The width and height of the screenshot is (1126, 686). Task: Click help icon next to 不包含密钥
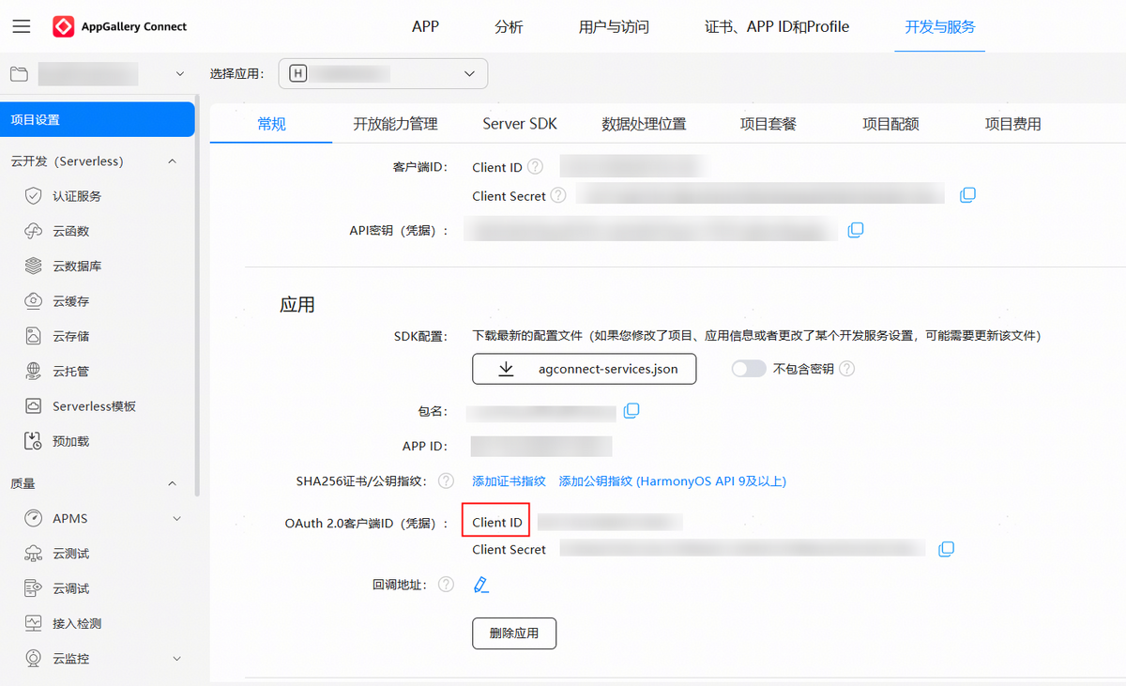click(846, 369)
